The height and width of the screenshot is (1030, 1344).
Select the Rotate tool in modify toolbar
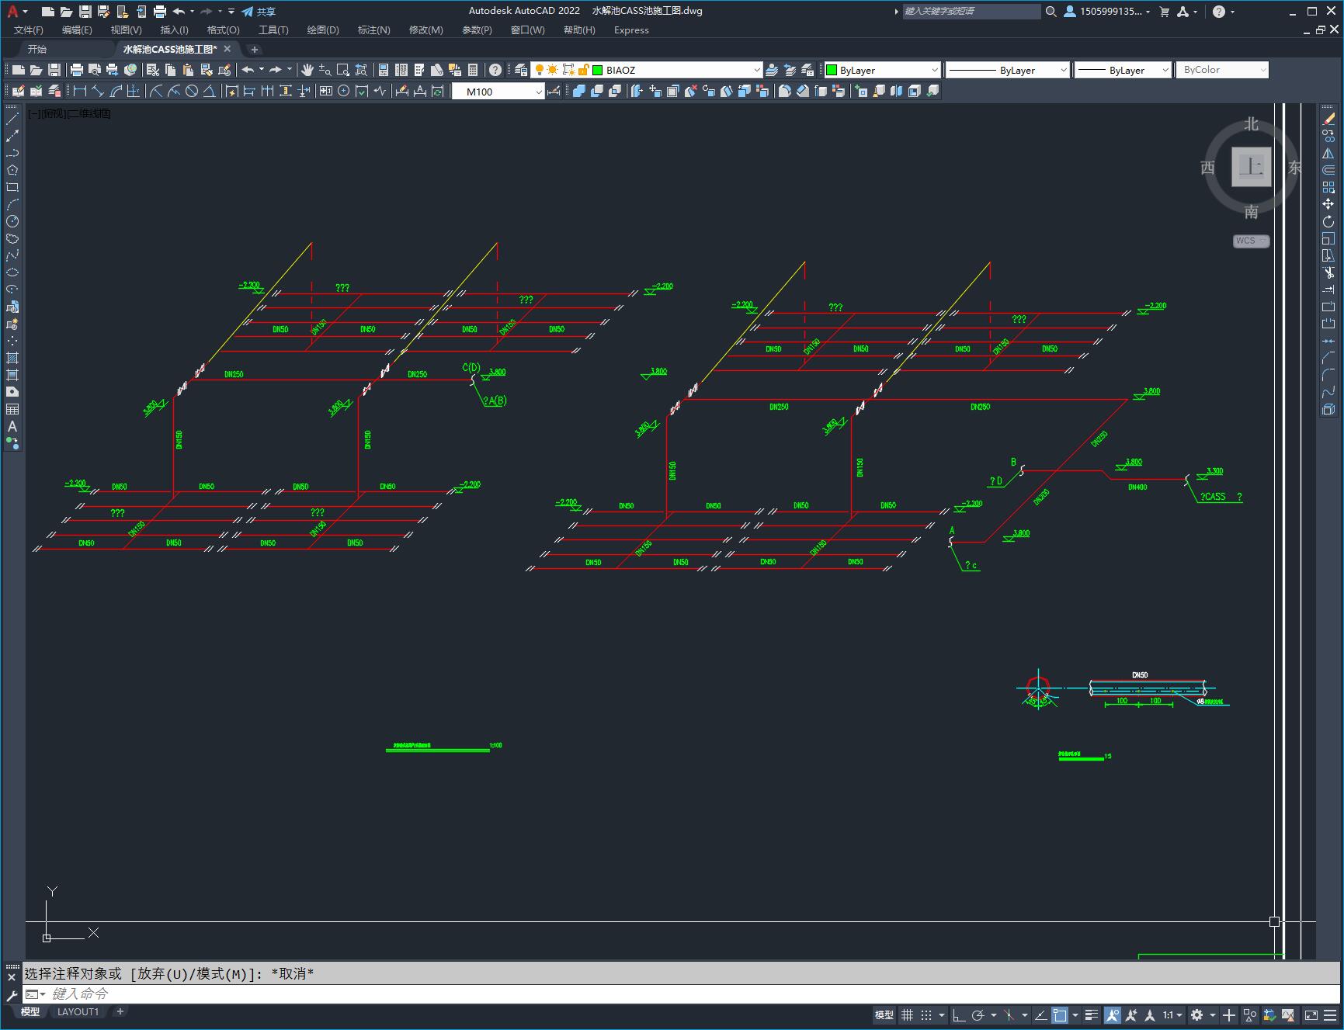coord(1328,221)
